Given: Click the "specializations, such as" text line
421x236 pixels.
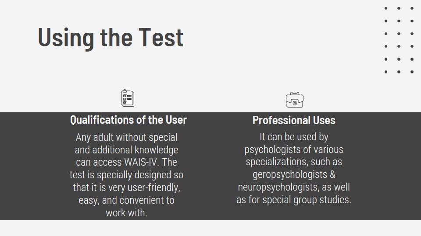Looking at the screenshot, I should click(x=294, y=162).
